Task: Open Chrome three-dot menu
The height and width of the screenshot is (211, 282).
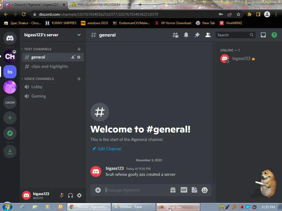Action: coord(276,14)
